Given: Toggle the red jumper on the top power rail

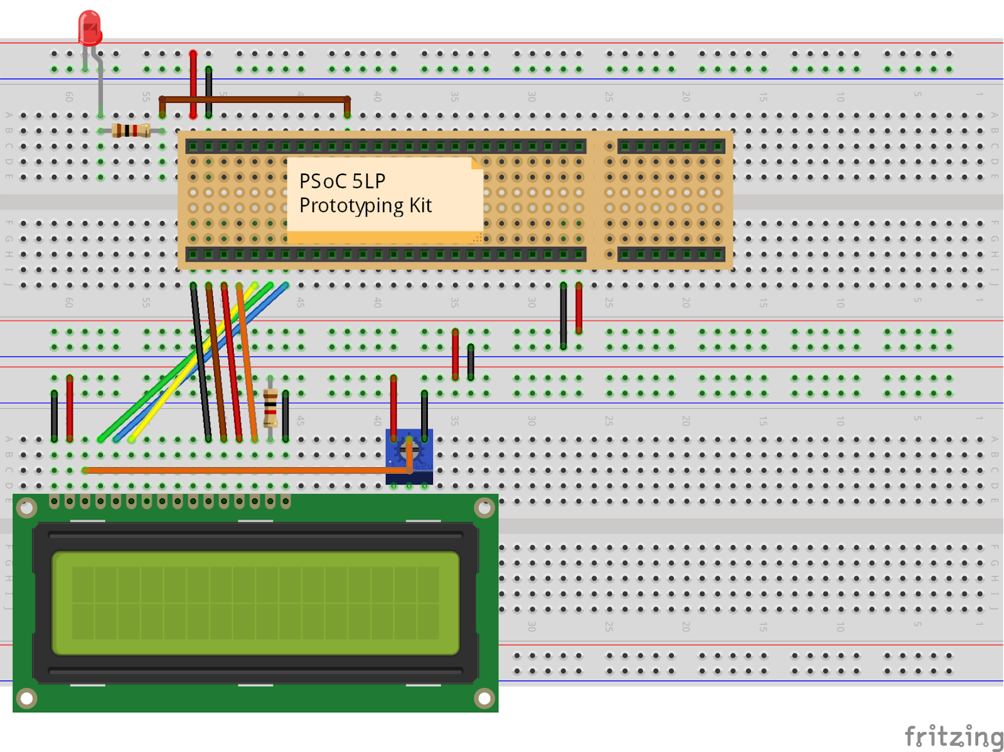Looking at the screenshot, I should (x=192, y=82).
